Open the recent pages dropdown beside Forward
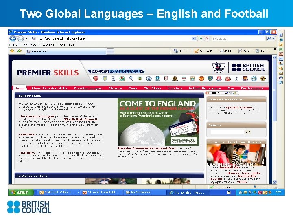Image resolution: width=293 pixels, height=220 pixels. 26,39
